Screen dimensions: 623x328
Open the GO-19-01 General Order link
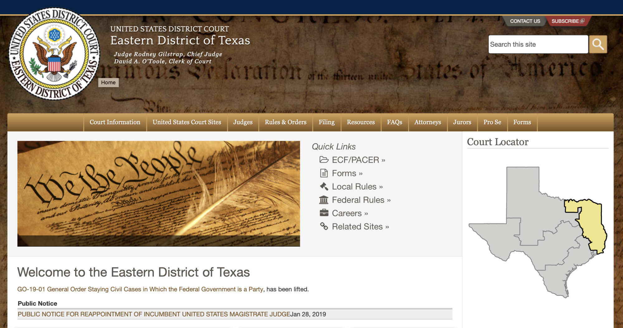click(x=140, y=289)
